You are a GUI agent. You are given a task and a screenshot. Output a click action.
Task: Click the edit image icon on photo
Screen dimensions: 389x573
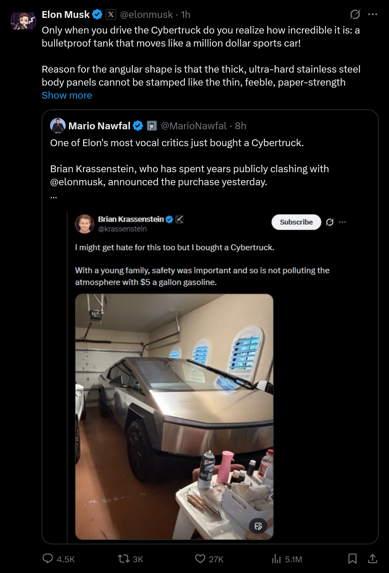click(x=258, y=526)
